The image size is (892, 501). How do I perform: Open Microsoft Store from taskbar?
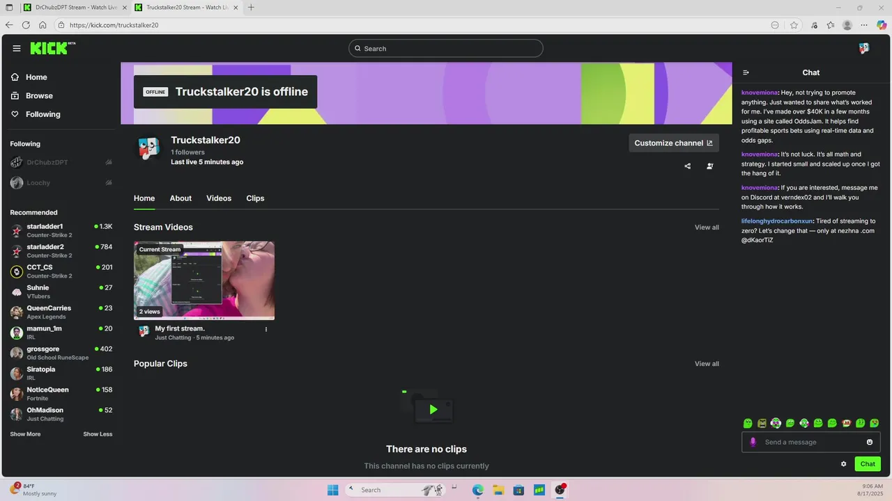click(518, 490)
